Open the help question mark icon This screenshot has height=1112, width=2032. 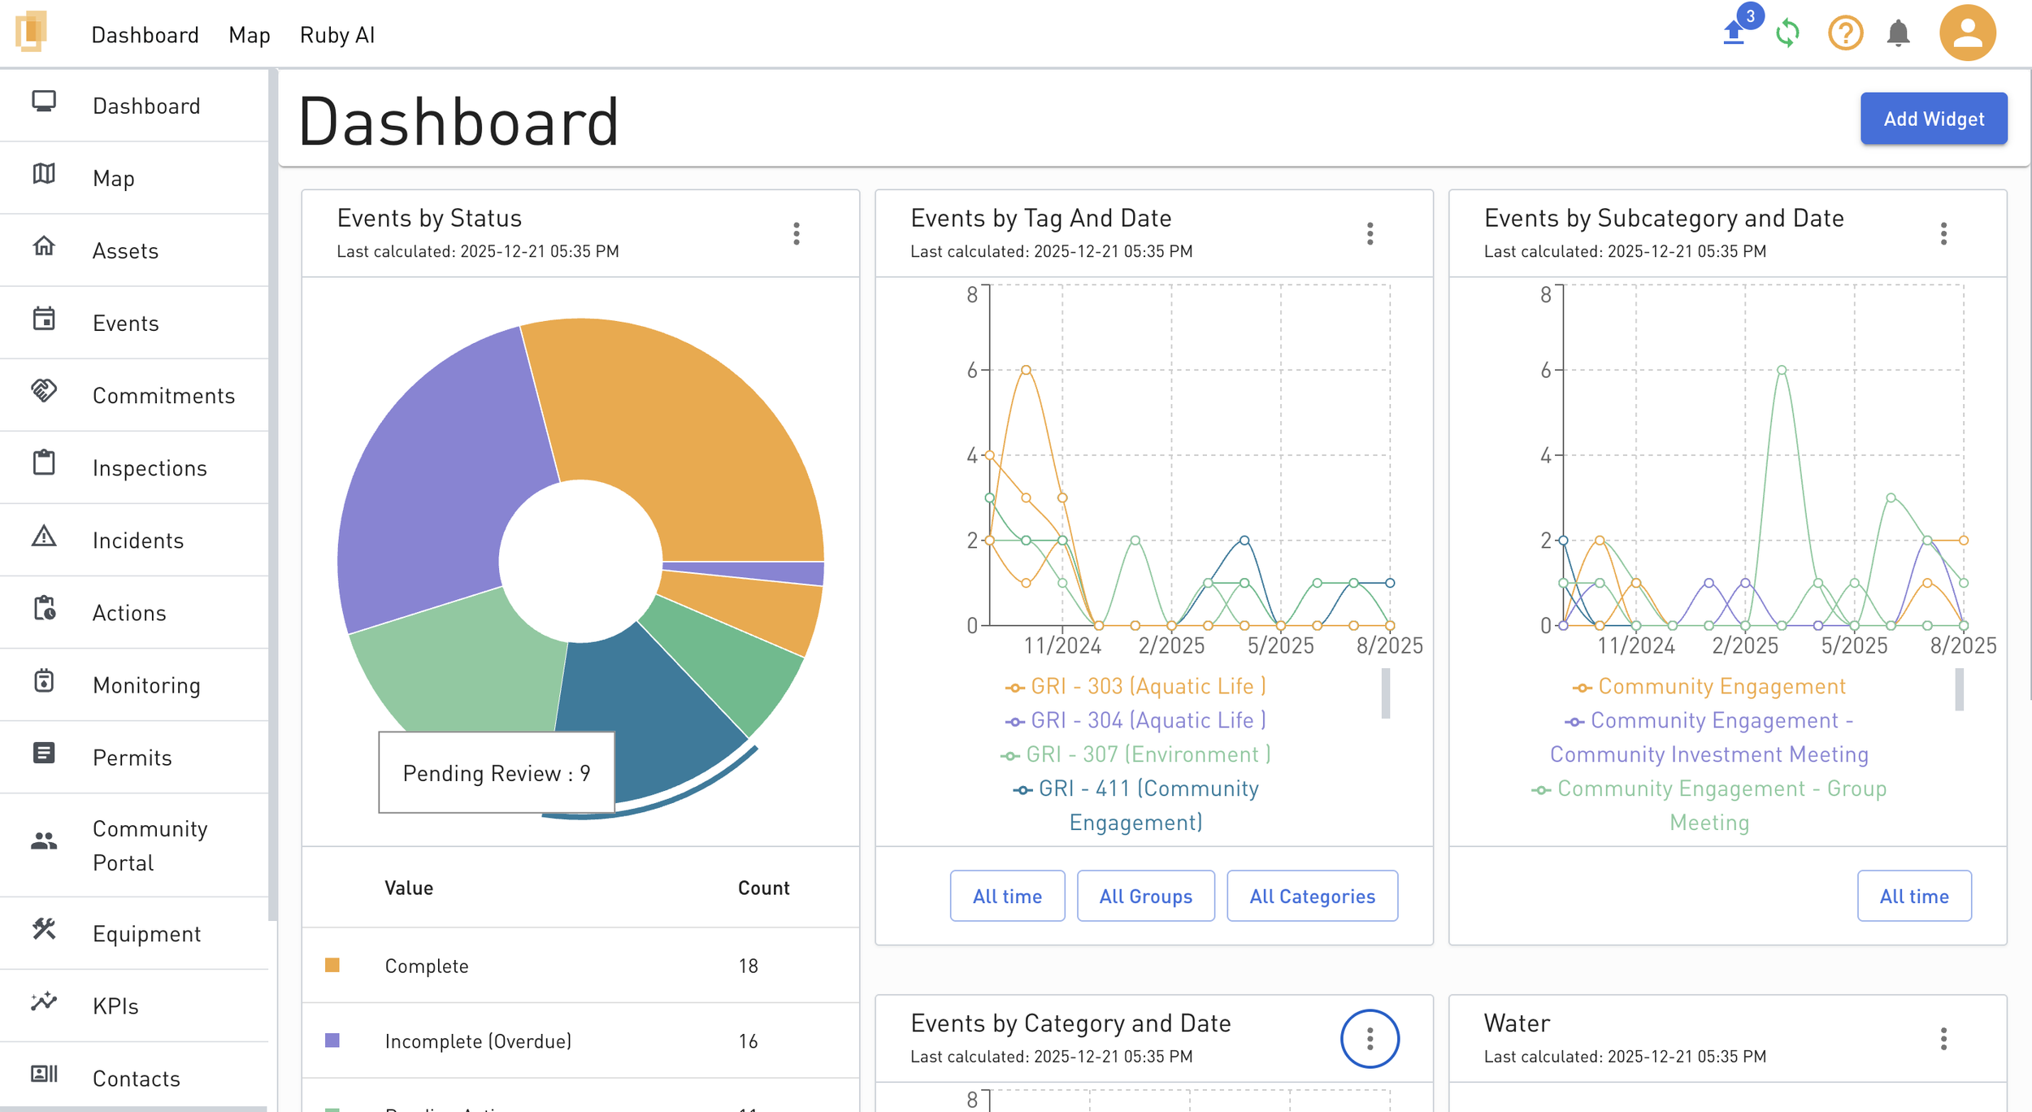1845,33
